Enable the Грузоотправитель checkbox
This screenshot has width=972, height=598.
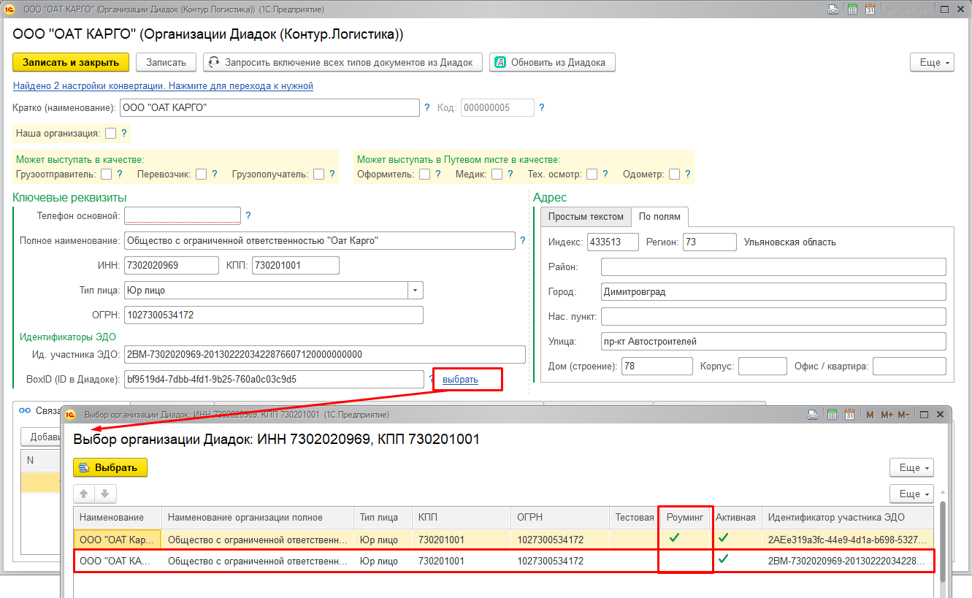click(x=106, y=174)
